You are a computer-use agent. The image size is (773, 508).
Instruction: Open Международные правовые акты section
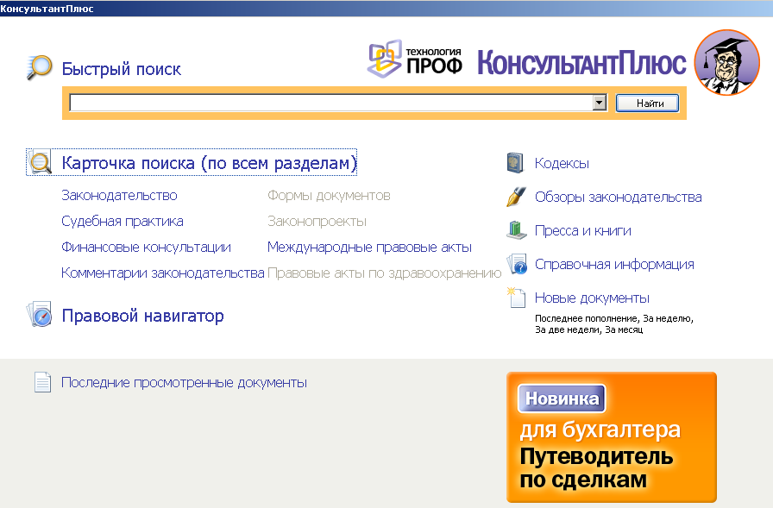coord(370,247)
